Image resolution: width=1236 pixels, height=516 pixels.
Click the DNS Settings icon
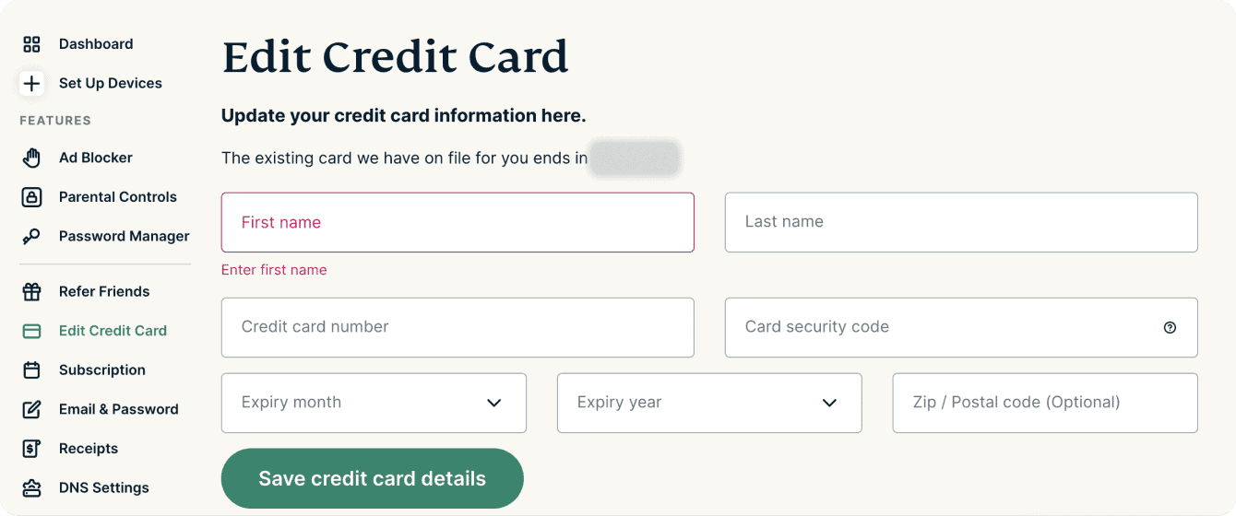click(31, 488)
